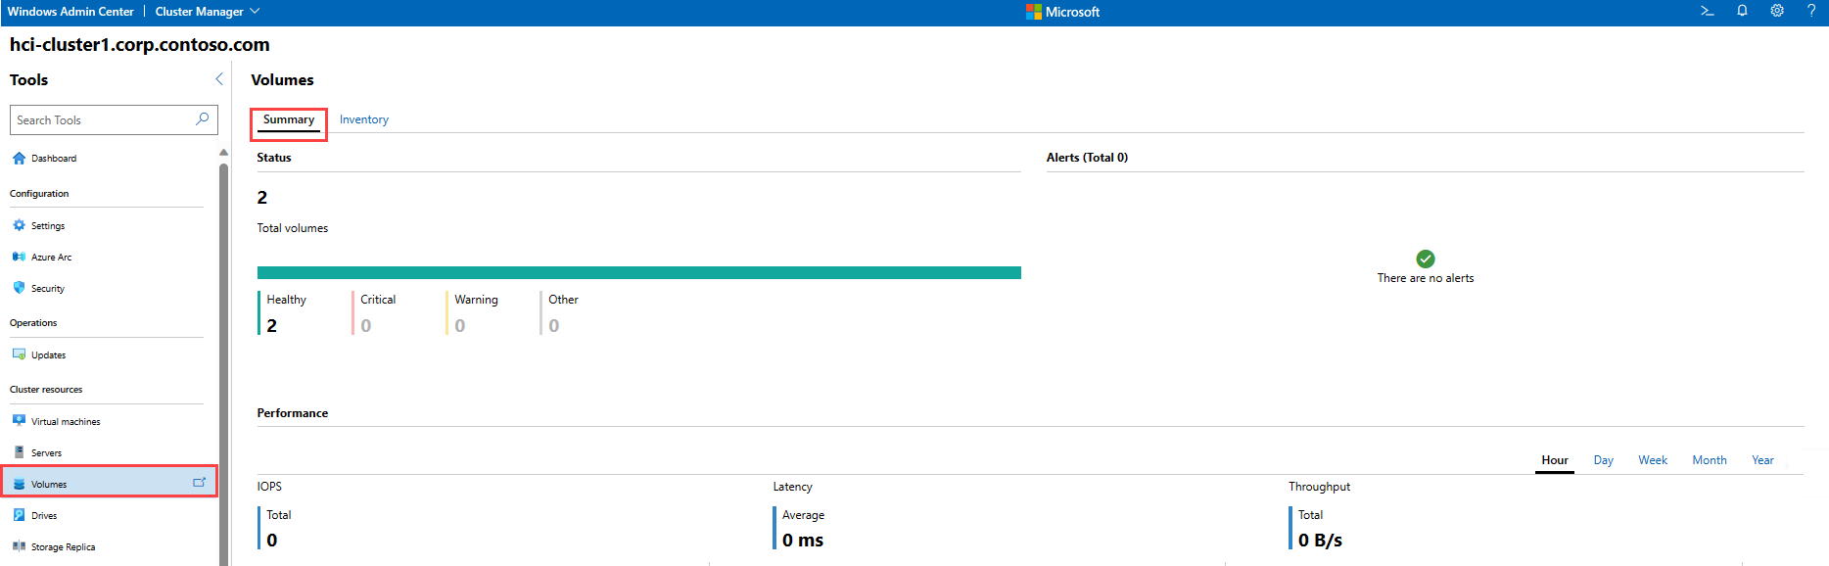1829x566 pixels.
Task: Show performance for the Day range
Action: pyautogui.click(x=1603, y=460)
